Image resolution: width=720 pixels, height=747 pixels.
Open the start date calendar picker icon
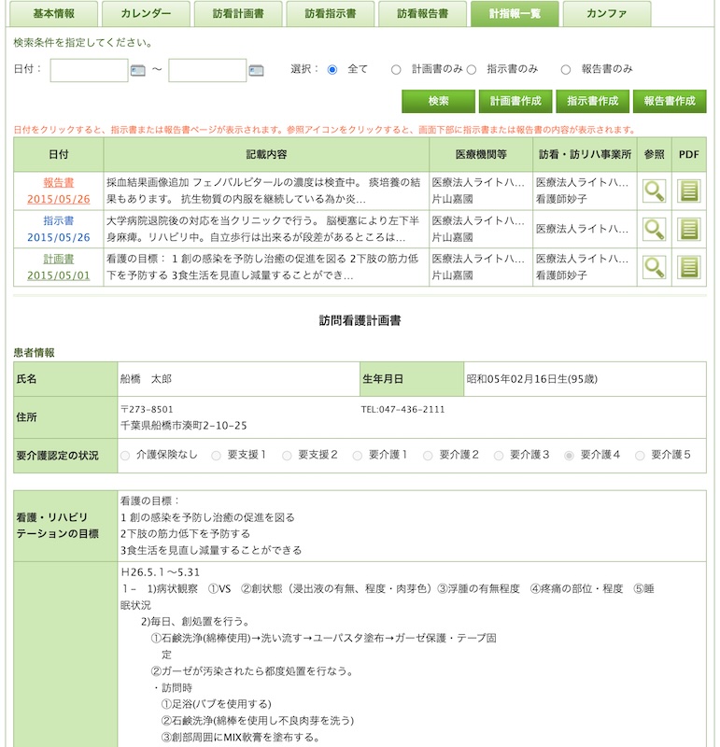(138, 70)
